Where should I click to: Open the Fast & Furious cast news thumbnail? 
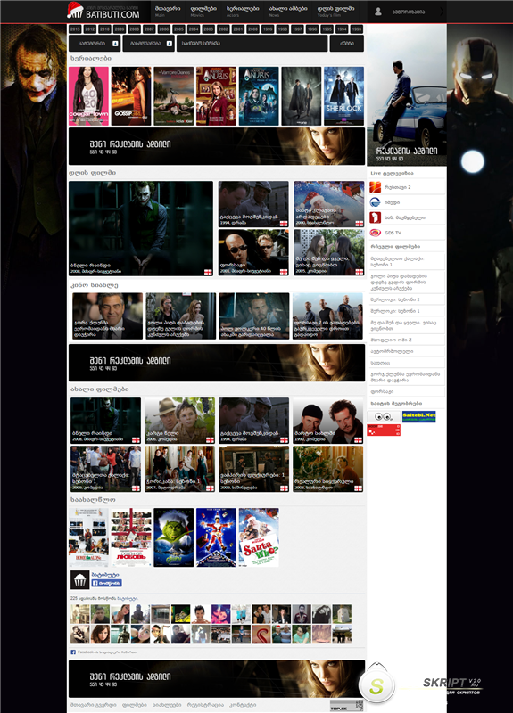tap(327, 316)
